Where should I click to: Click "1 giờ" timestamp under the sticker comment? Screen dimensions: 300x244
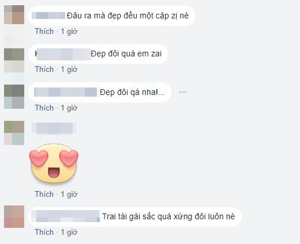(x=69, y=194)
